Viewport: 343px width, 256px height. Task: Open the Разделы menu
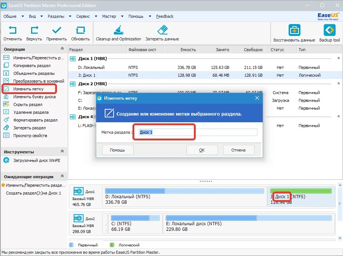point(56,16)
